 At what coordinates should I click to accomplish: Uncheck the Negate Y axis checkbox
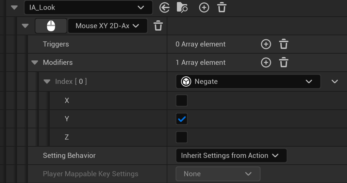(x=182, y=119)
